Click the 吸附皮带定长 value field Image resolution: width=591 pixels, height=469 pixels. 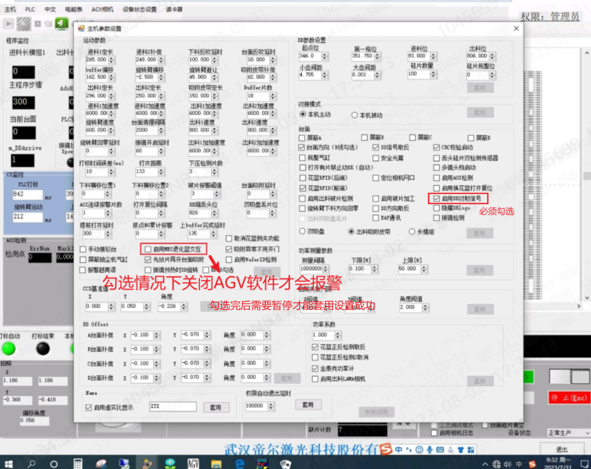pos(200,96)
